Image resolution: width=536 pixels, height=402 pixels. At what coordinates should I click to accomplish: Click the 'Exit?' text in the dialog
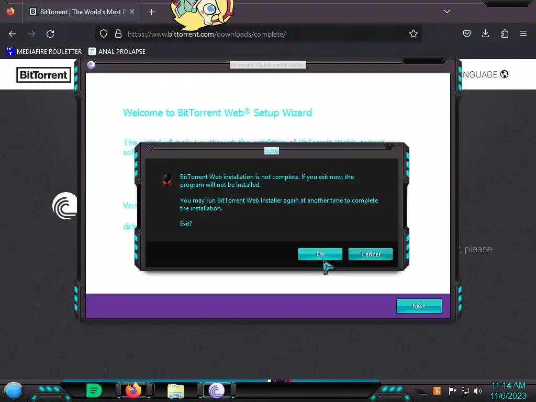186,224
